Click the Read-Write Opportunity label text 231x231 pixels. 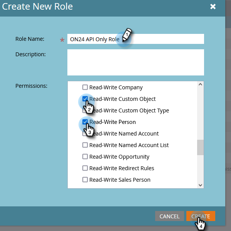point(119,157)
